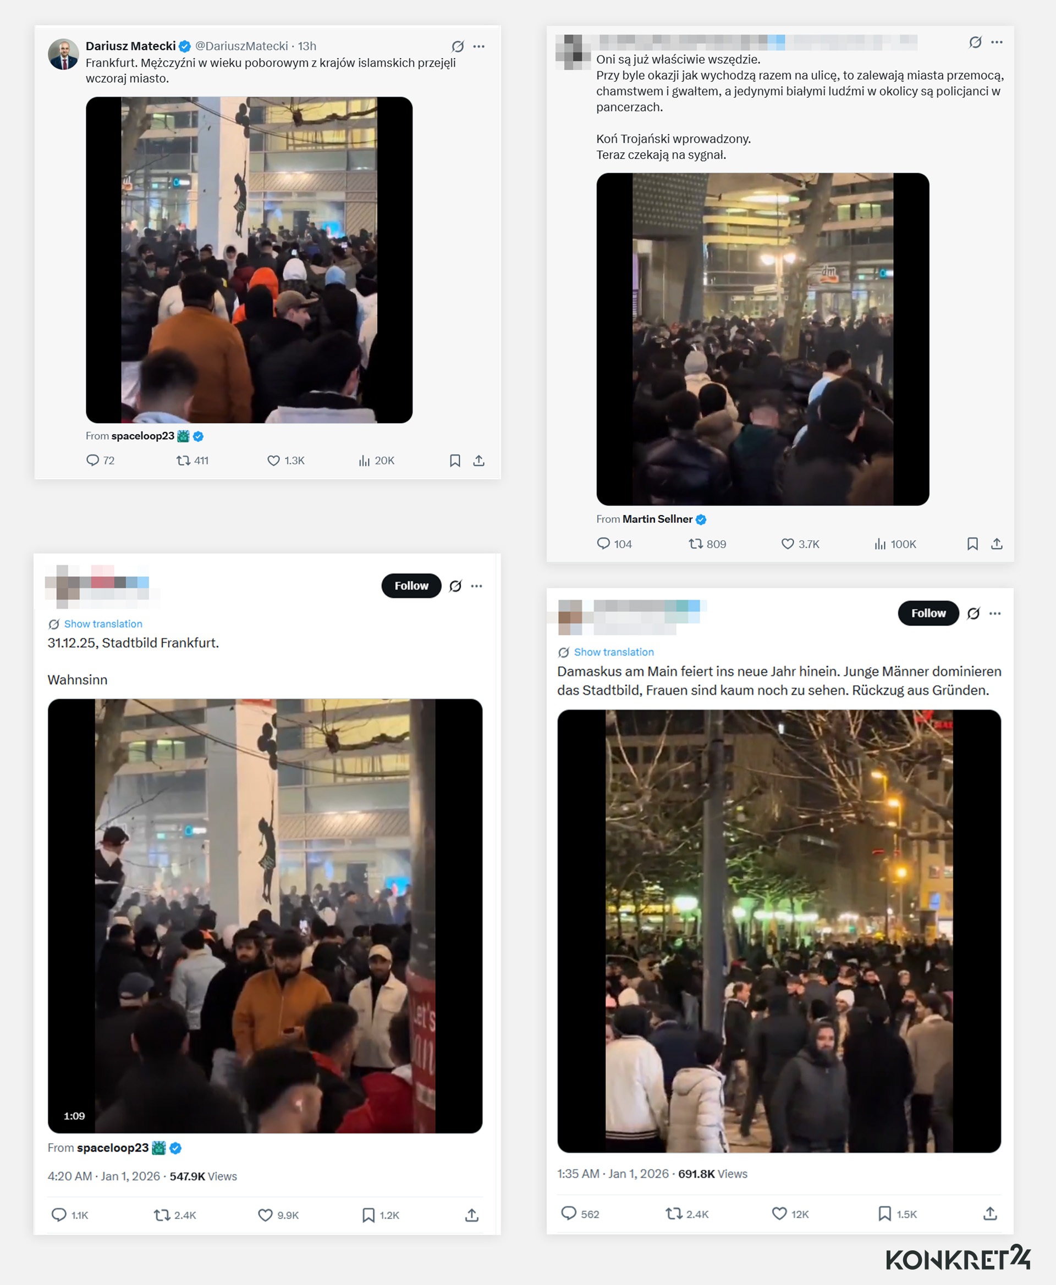Image resolution: width=1056 pixels, height=1285 pixels.
Task: Expand more options on the Stadtbild Frankfurt post
Action: pyautogui.click(x=476, y=586)
